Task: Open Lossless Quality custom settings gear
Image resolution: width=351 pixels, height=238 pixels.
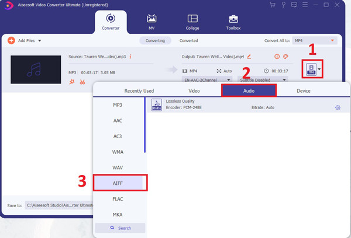Action: (338, 107)
